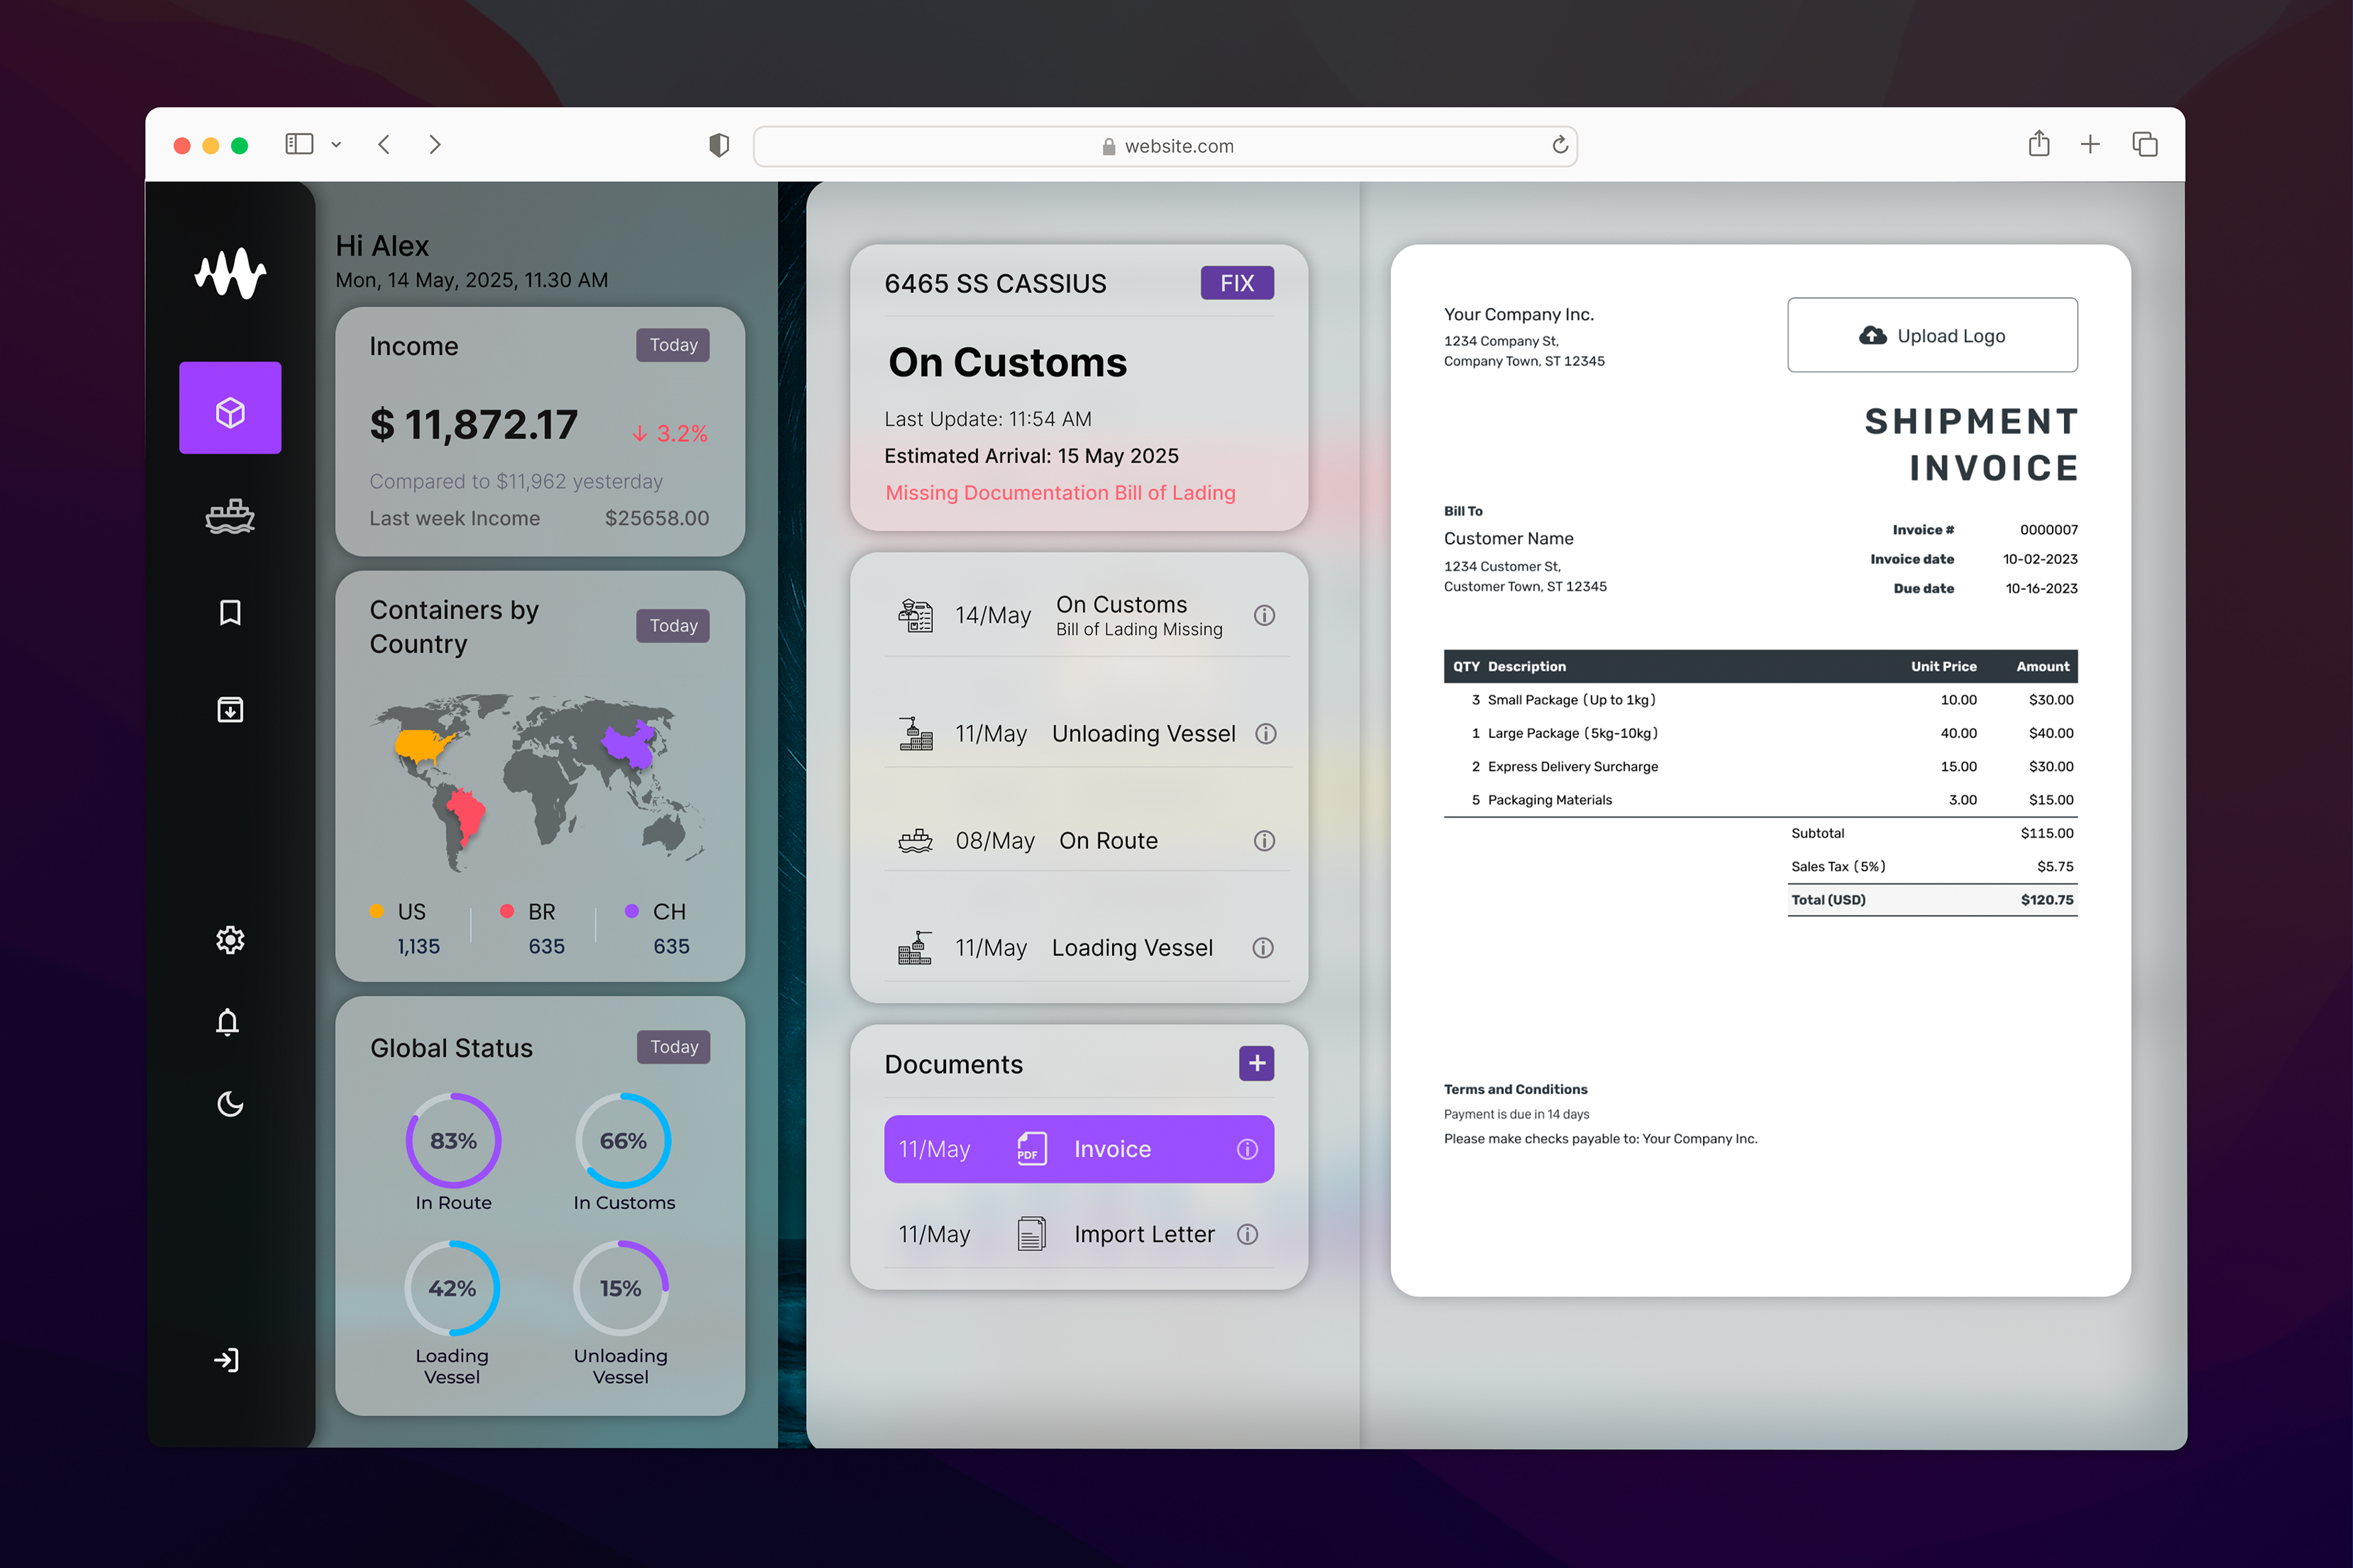Click the 66% In Customs progress ring
The image size is (2353, 1568).
click(x=623, y=1141)
